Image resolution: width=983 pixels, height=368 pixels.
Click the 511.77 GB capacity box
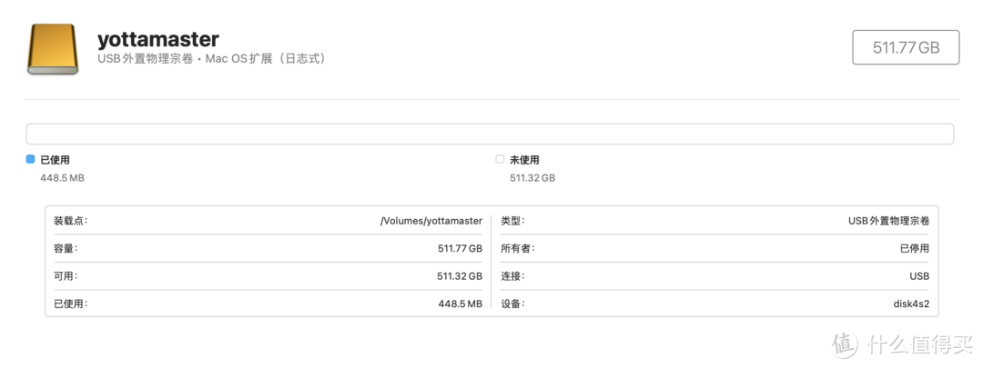tap(905, 47)
